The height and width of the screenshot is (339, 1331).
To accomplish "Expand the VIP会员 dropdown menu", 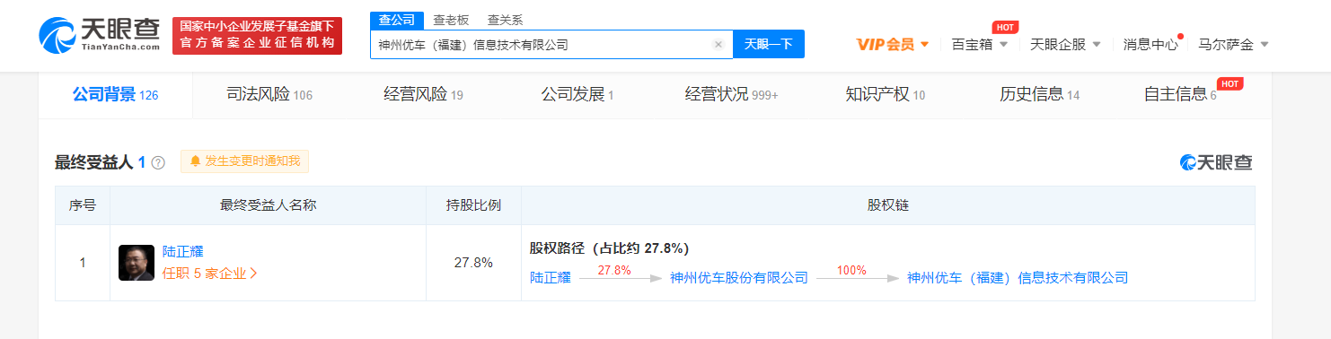I will [893, 44].
